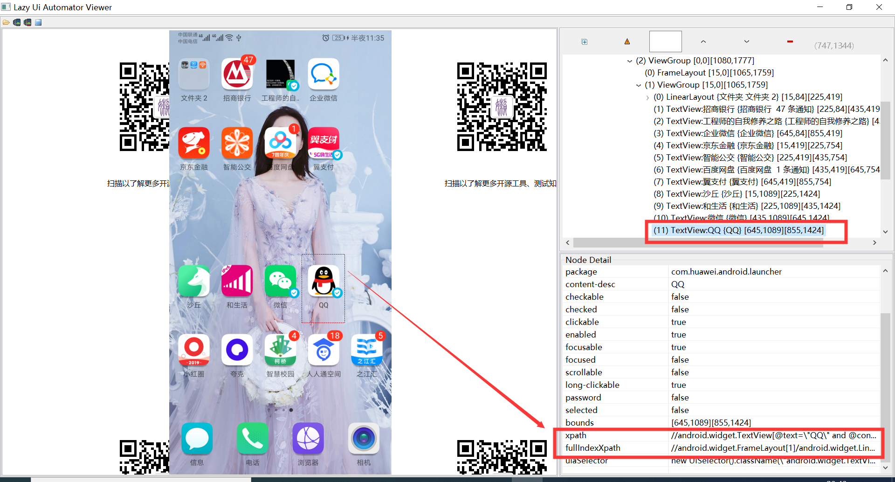Select the TextView:翼支付 tree row
The image size is (895, 482).
pyautogui.click(x=742, y=182)
